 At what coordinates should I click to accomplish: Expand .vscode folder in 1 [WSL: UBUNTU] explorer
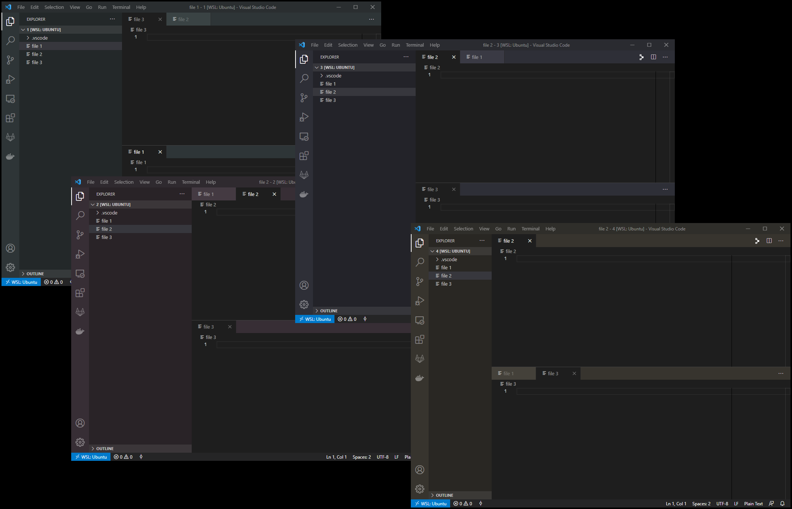(40, 38)
